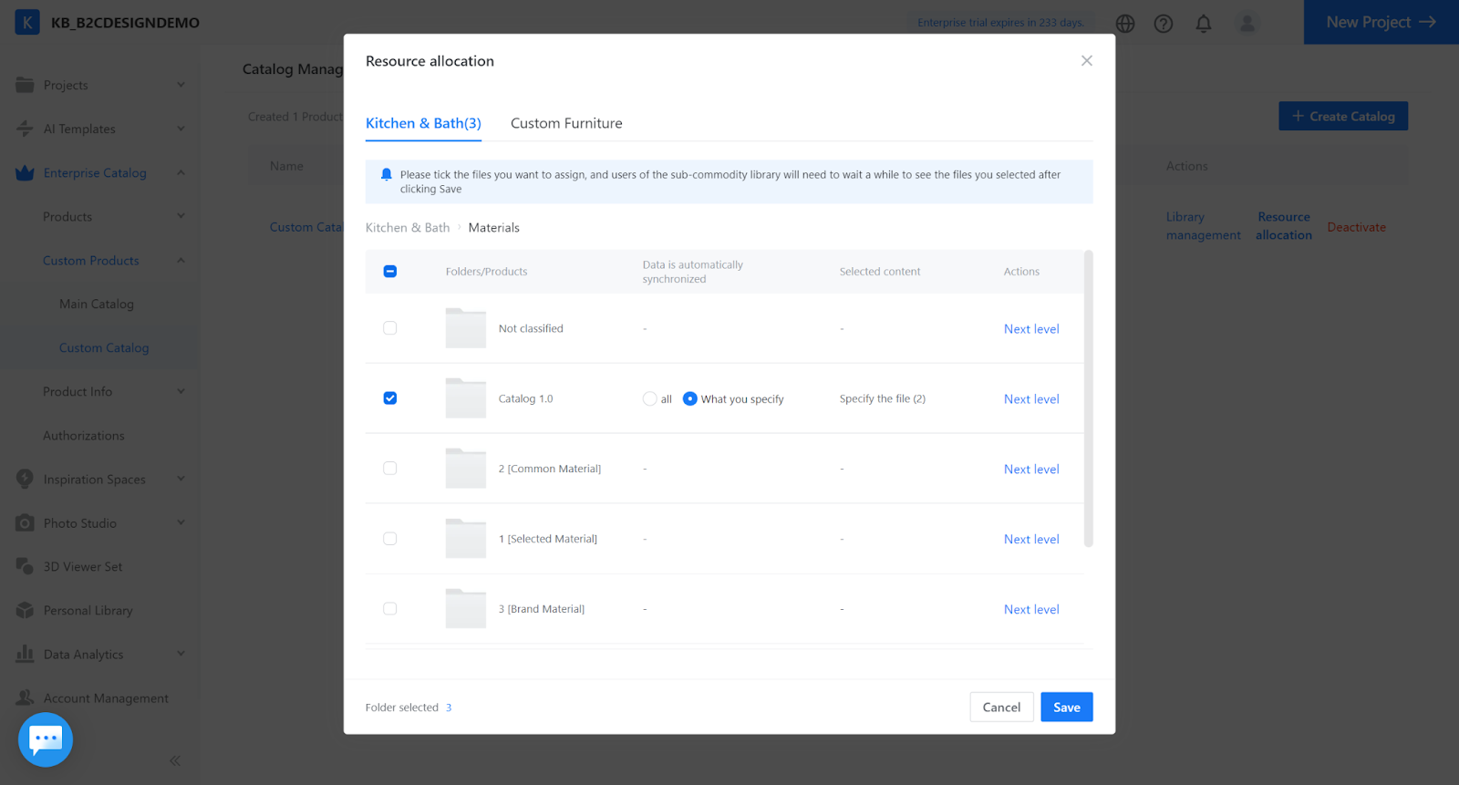Click the 1 [Selected Material] folder icon
Image resolution: width=1459 pixels, height=785 pixels.
466,539
